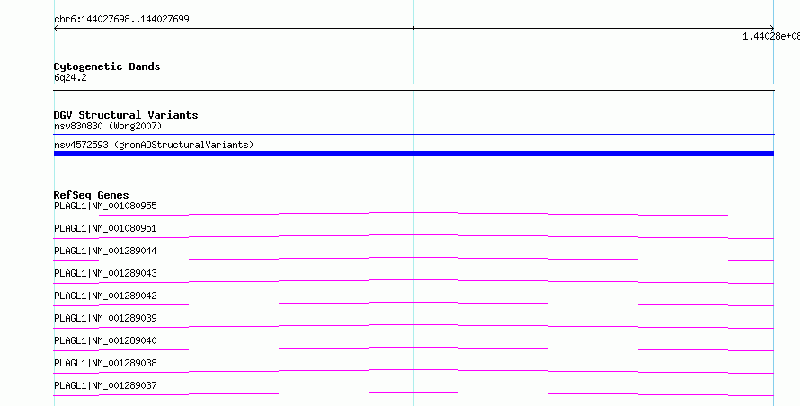Open transcript PLAGL1|NM_001289040
The height and width of the screenshot is (406, 800).
(105, 340)
